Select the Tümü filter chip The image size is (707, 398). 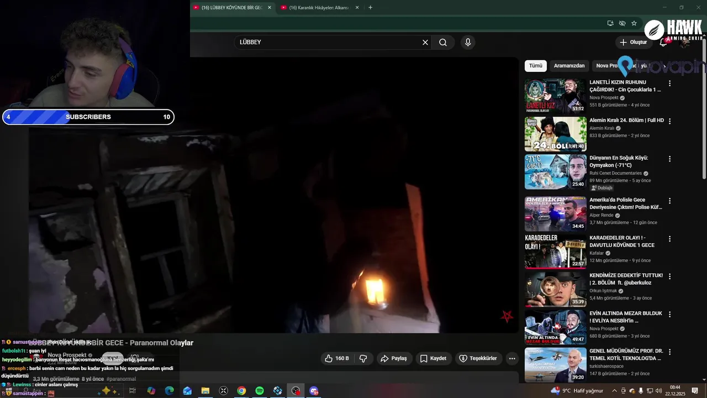[536, 66]
